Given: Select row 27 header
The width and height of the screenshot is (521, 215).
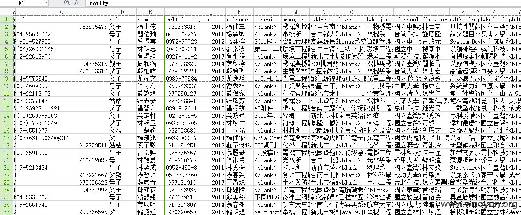Looking at the screenshot, I should [x=6, y=212].
